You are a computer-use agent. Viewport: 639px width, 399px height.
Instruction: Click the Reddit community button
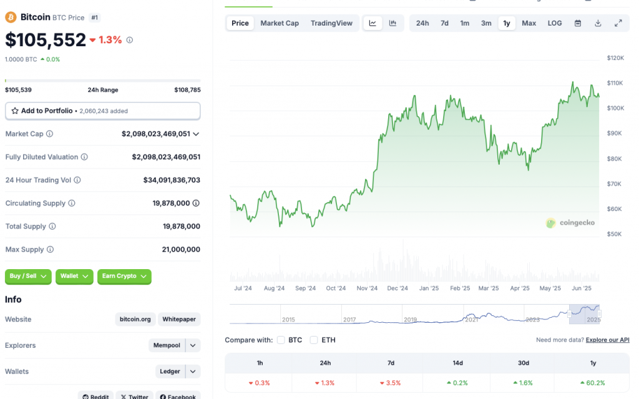click(95, 396)
